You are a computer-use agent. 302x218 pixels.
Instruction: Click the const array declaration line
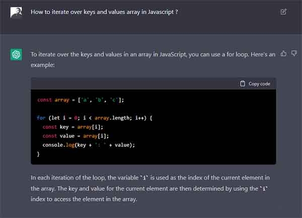click(x=81, y=100)
